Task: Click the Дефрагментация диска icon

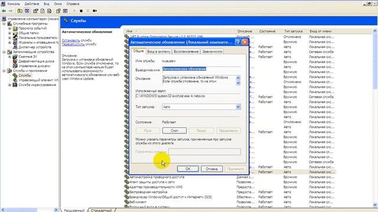Action: [15, 61]
